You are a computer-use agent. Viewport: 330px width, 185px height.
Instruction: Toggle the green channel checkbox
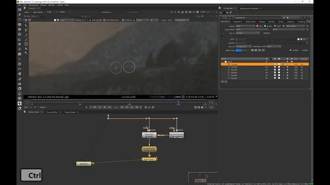click(265, 26)
